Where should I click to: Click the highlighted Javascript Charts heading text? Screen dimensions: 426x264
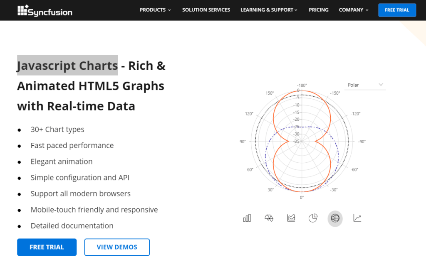(x=67, y=66)
